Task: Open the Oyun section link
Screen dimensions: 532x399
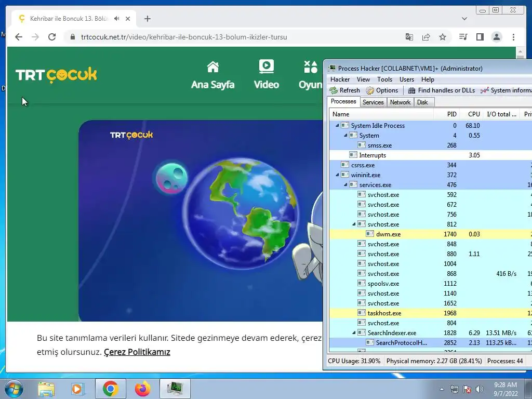Action: 310,75
